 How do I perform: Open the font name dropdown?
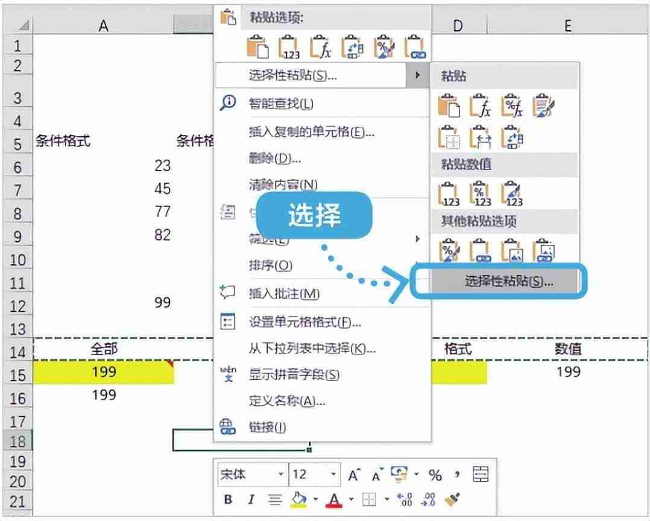point(281,475)
